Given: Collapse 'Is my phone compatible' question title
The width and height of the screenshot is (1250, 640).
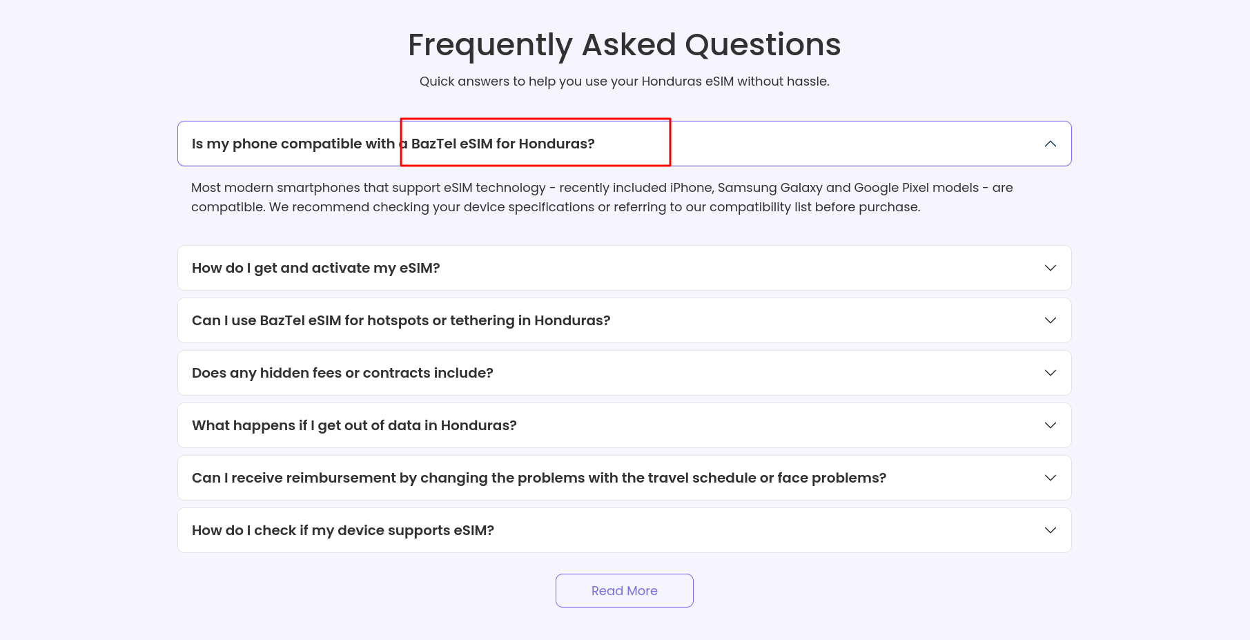Looking at the screenshot, I should pyautogui.click(x=393, y=144).
